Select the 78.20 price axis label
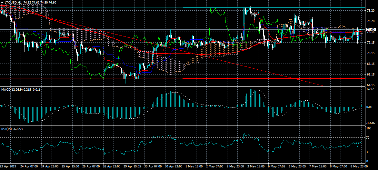The width and height of the screenshot is (378, 170). click(x=371, y=11)
